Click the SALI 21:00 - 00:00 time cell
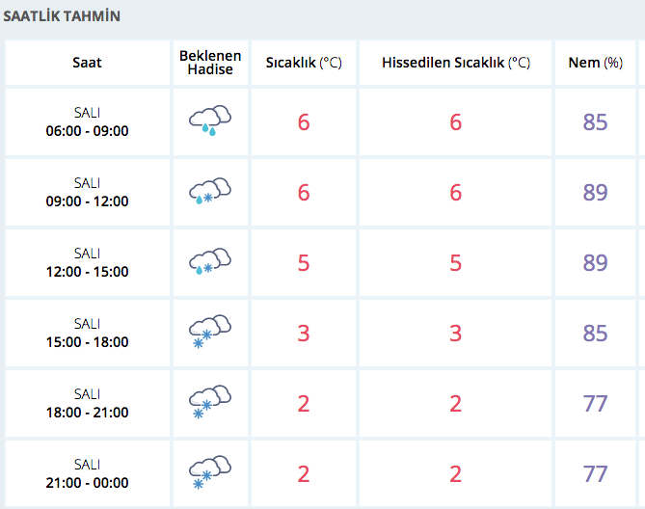Viewport: 645px width, 509px height. (x=87, y=474)
